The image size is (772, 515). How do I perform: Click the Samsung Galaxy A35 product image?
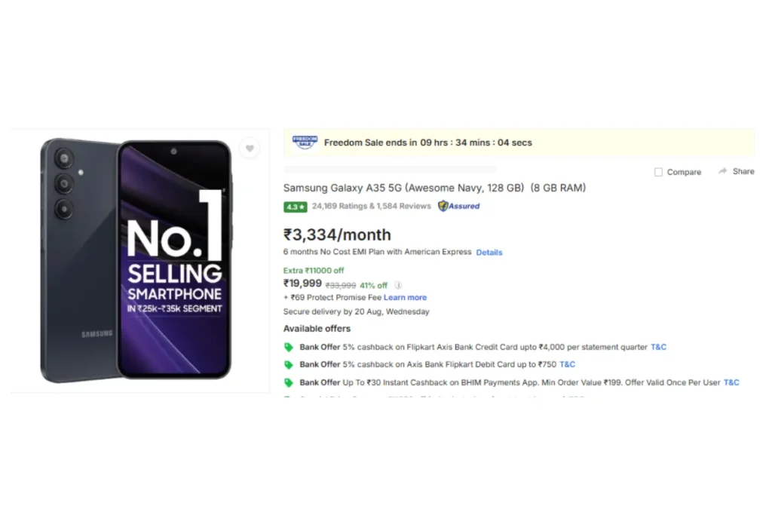coord(136,260)
